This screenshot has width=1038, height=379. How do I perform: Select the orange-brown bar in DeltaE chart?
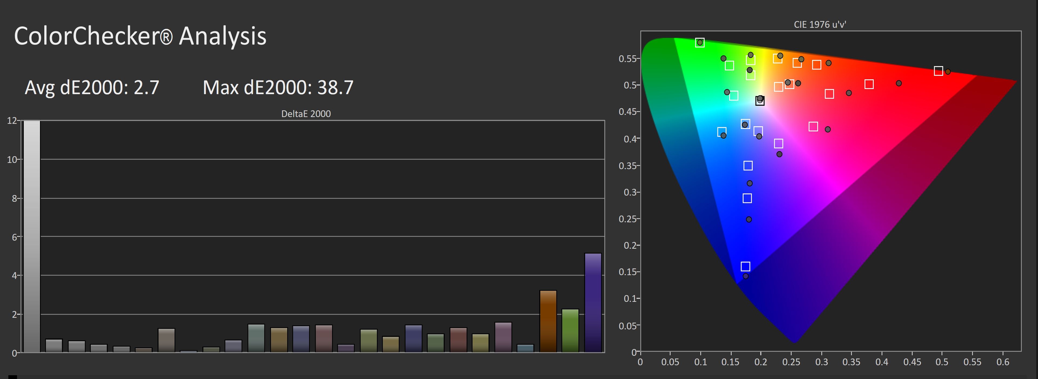[x=548, y=321]
